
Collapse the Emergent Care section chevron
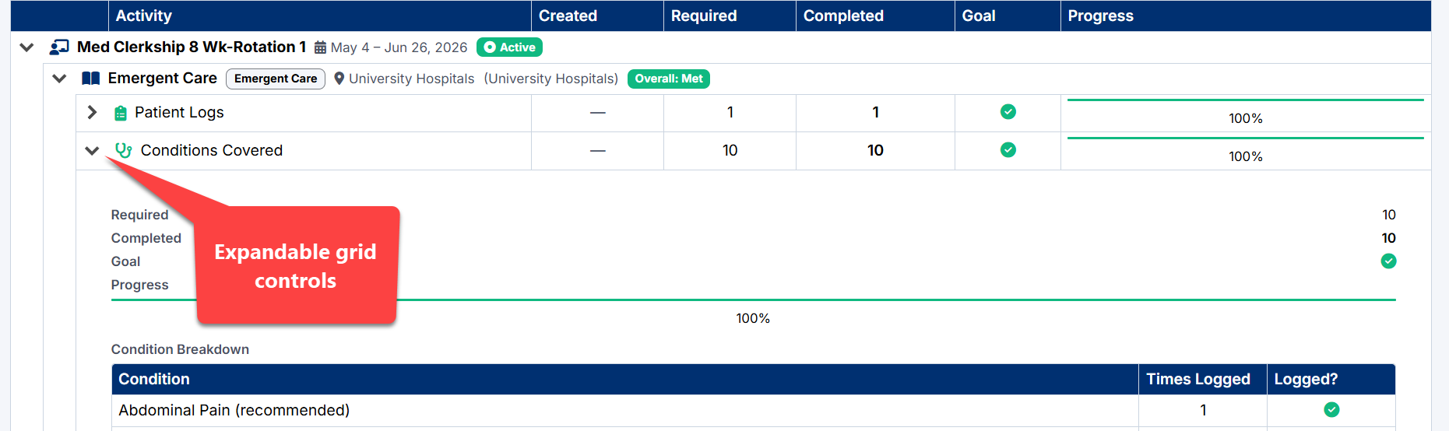click(59, 79)
